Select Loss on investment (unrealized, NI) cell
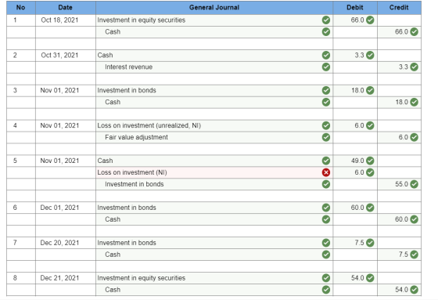438x300 pixels. coord(214,125)
